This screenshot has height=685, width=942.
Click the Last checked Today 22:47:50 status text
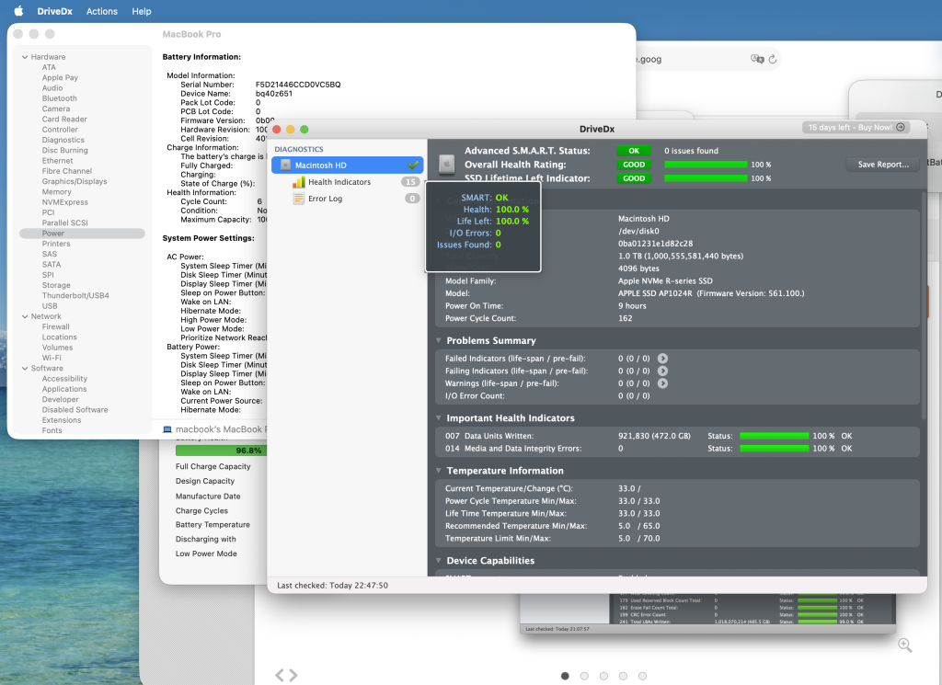(332, 586)
